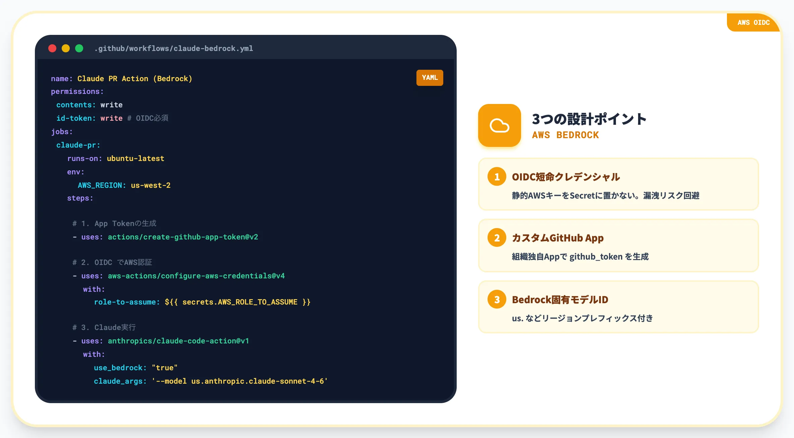Click the App Tokenの生成 comment

pos(115,223)
